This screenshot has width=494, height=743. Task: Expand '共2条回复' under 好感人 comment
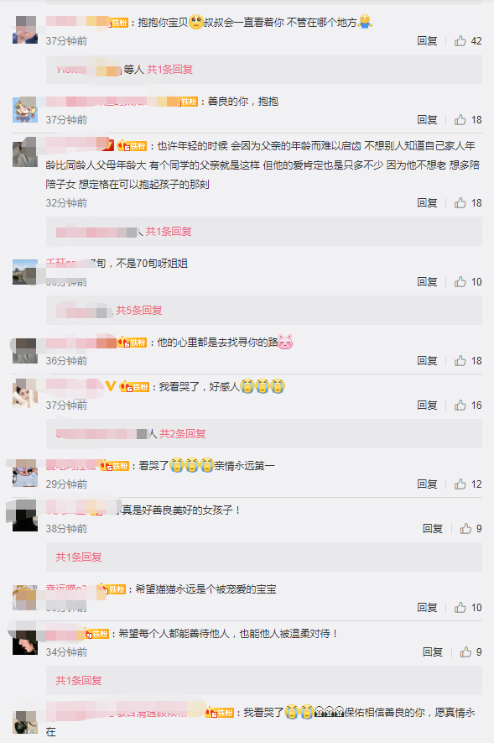[x=183, y=433]
